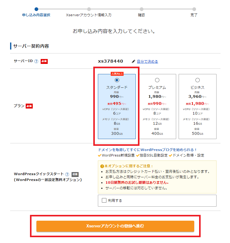Click the スタンダード plan name

coord(117,87)
